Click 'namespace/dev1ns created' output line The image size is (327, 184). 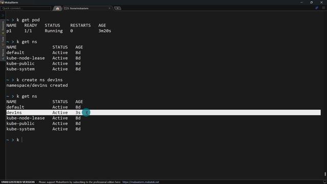tap(37, 85)
